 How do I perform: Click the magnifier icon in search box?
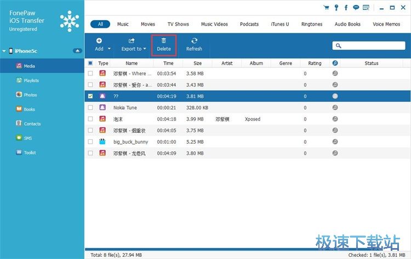click(339, 46)
